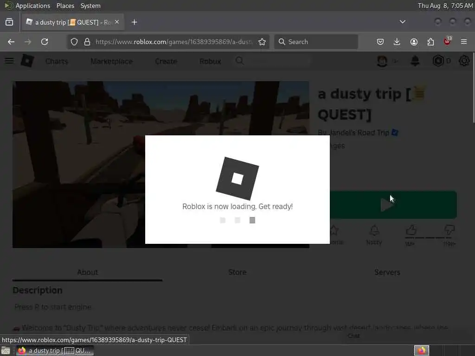Open Marketplace in Roblox navigation

click(x=111, y=62)
